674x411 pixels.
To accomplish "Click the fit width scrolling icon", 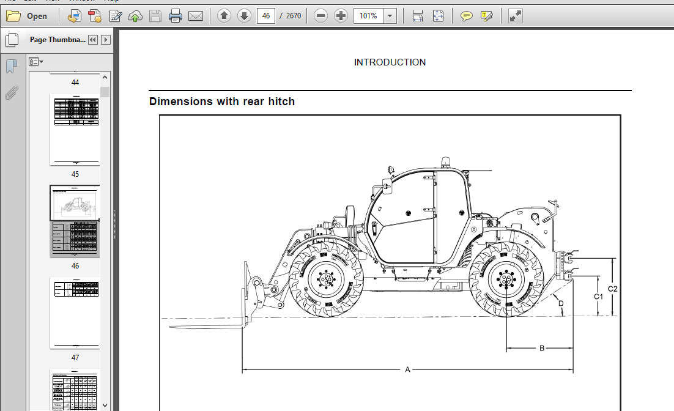I will [417, 16].
